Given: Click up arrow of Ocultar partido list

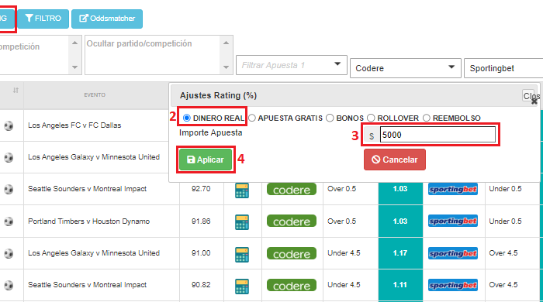Looking at the screenshot, I should coord(227,43).
